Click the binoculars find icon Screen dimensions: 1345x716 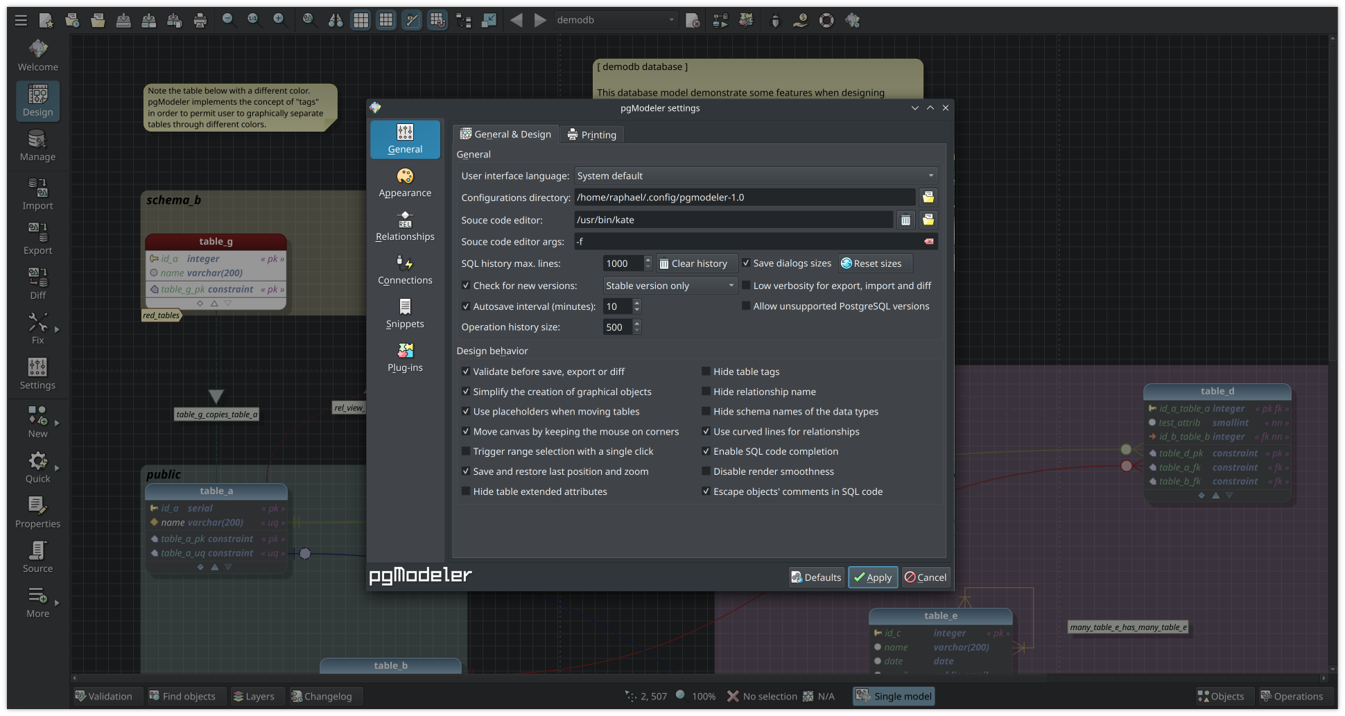pyautogui.click(x=336, y=20)
